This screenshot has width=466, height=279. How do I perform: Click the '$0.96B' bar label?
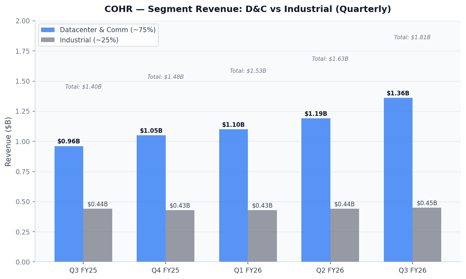click(x=69, y=142)
